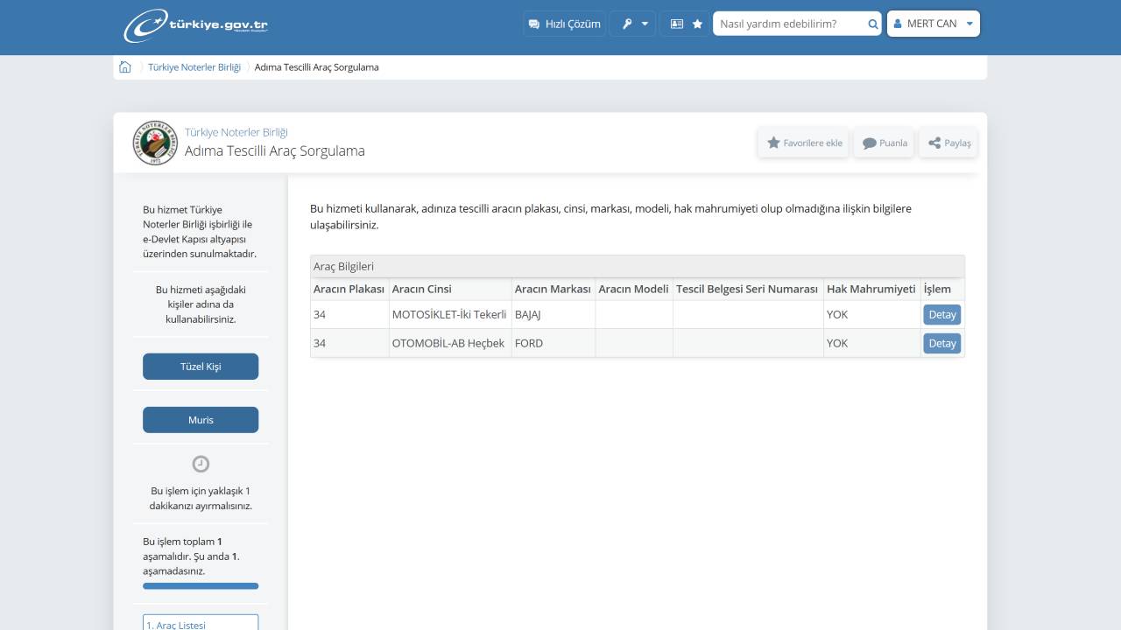Screen dimensions: 1121x630
Task: Open favorites star icon in header
Action: pyautogui.click(x=697, y=24)
